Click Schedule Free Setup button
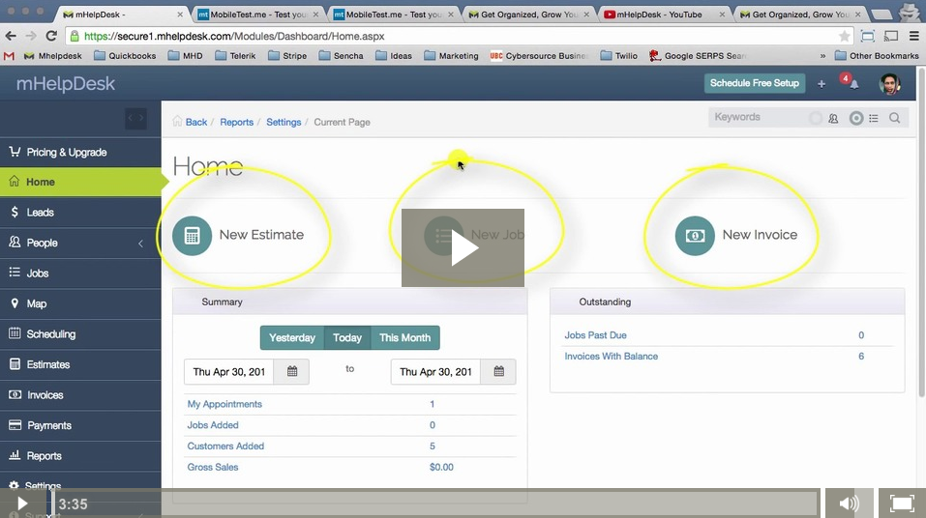 [x=754, y=83]
